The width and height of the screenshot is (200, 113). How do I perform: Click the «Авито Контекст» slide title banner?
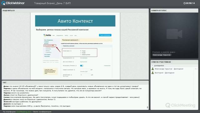pyautogui.click(x=75, y=21)
